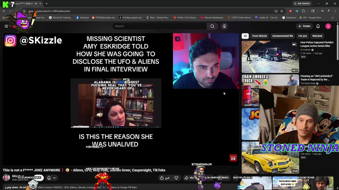
Task: Open the Extensions puzzle piece menu
Action: [x=304, y=11]
